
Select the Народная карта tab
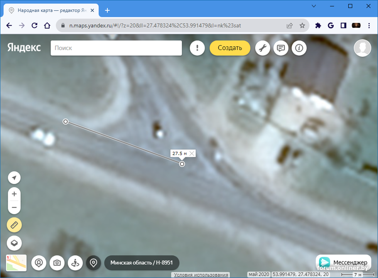pos(52,10)
